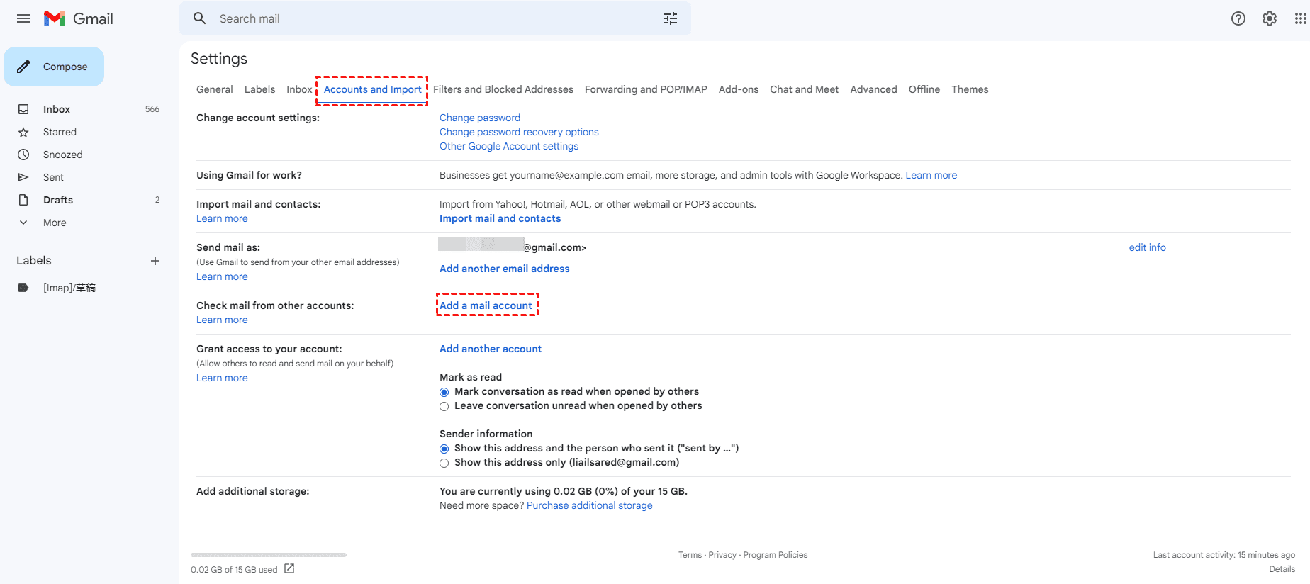Screen dimensions: 1310x584
Task: Click the search options filter icon
Action: (670, 18)
